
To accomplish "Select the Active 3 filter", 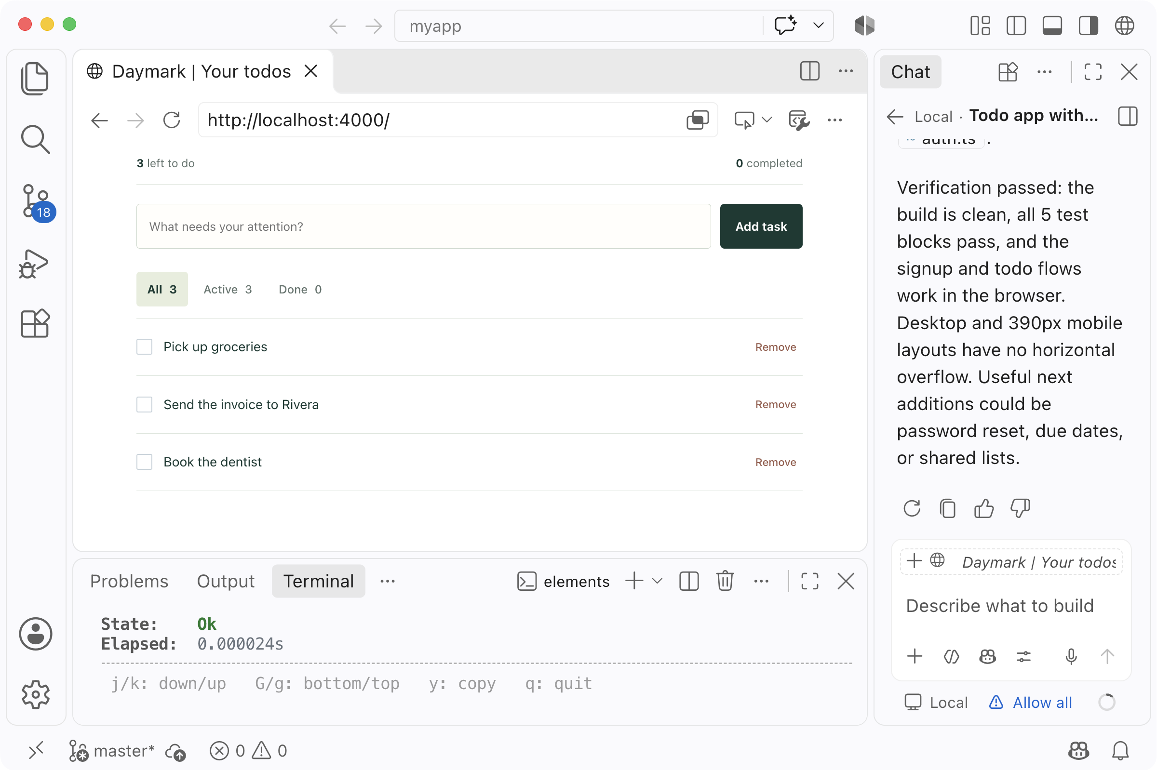I will [228, 290].
